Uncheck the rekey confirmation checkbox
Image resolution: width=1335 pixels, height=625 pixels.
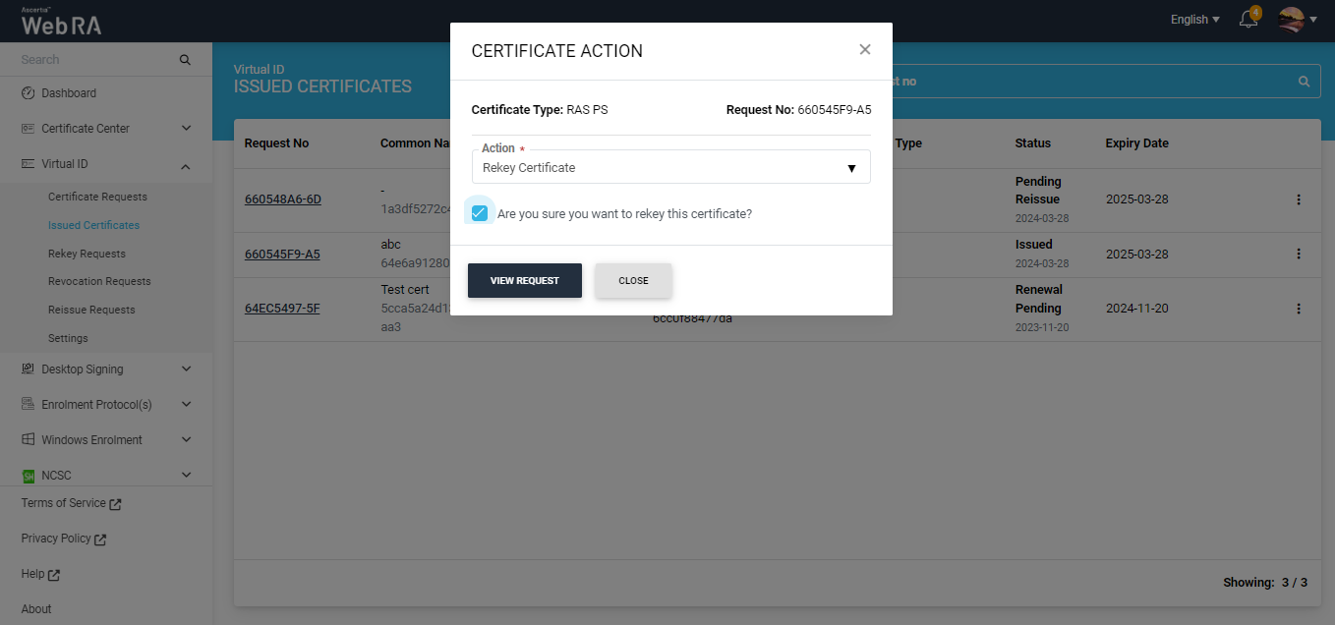[480, 213]
